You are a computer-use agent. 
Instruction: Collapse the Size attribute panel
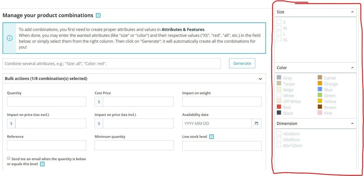coord(352,12)
